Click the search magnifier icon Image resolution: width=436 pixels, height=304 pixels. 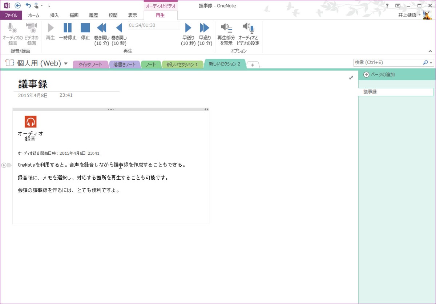pos(425,62)
